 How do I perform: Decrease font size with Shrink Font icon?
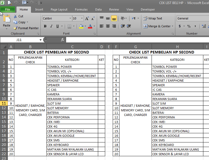(x=93, y=18)
